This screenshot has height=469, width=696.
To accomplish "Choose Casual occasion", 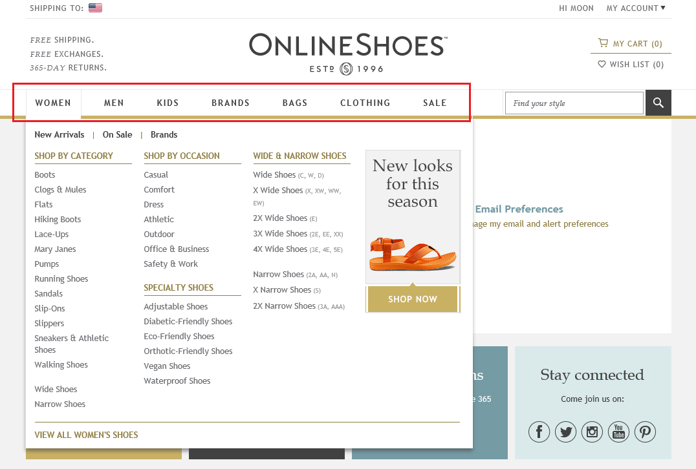I will 156,174.
